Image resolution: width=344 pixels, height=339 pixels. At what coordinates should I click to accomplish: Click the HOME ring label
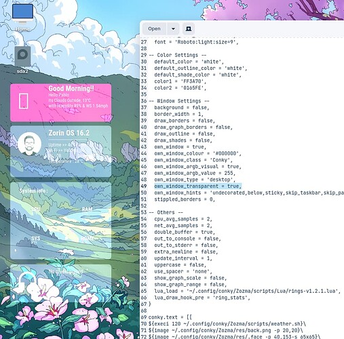pos(87,239)
